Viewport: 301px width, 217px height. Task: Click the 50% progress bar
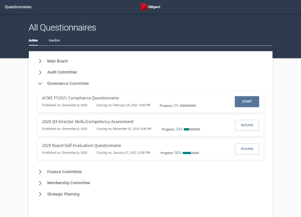point(191,153)
